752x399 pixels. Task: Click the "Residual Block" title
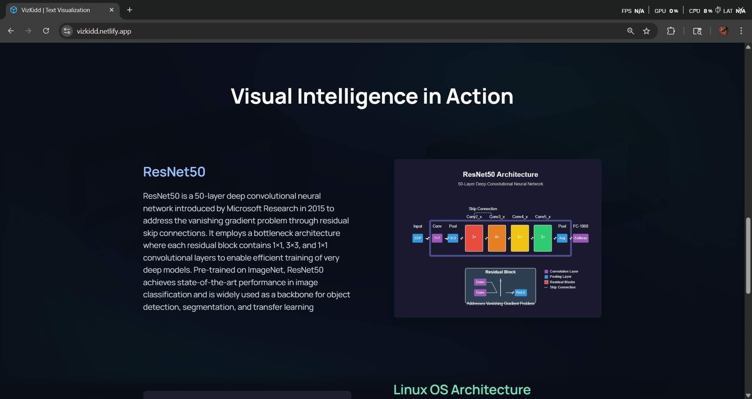pyautogui.click(x=501, y=272)
